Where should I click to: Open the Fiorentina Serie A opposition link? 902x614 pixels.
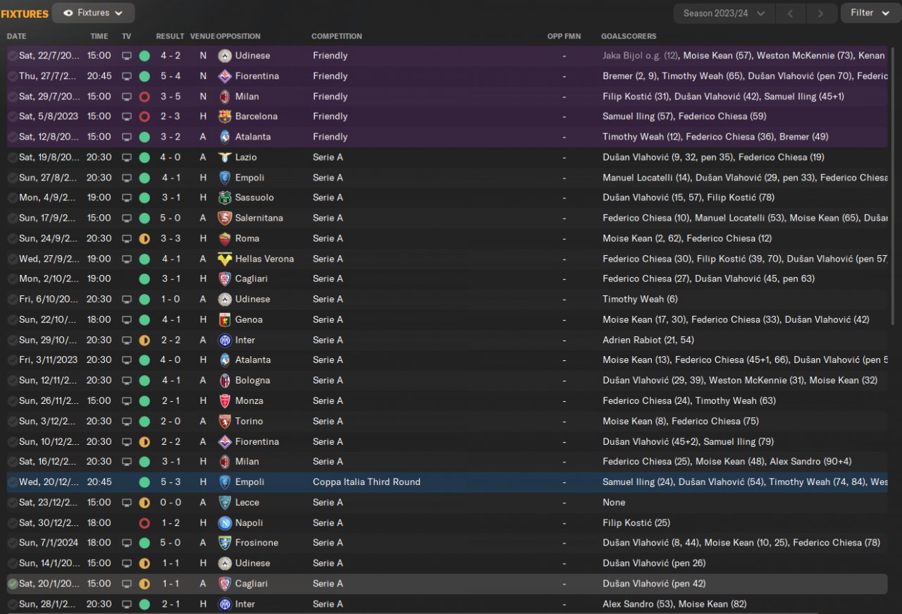[257, 441]
